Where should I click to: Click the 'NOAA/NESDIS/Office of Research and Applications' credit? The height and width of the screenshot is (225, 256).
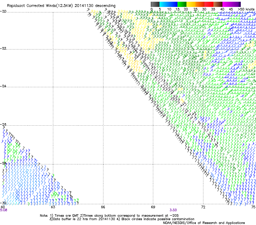pyautogui.click(x=204, y=223)
